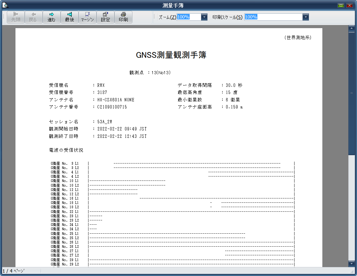This screenshot has width=357, height=276.
Task: Click the 電波の受信状況 heading
Action: pos(66,150)
